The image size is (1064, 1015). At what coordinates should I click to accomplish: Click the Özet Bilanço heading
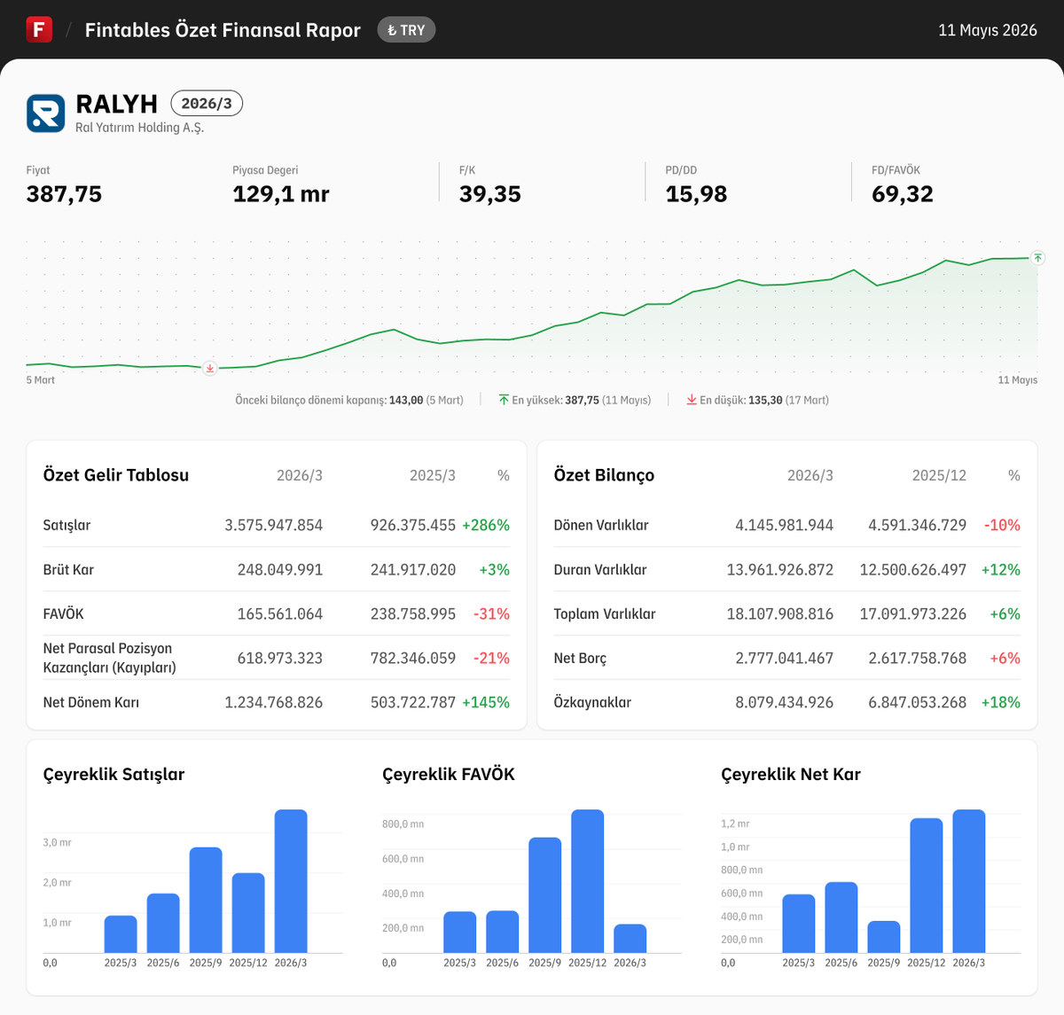click(x=604, y=475)
